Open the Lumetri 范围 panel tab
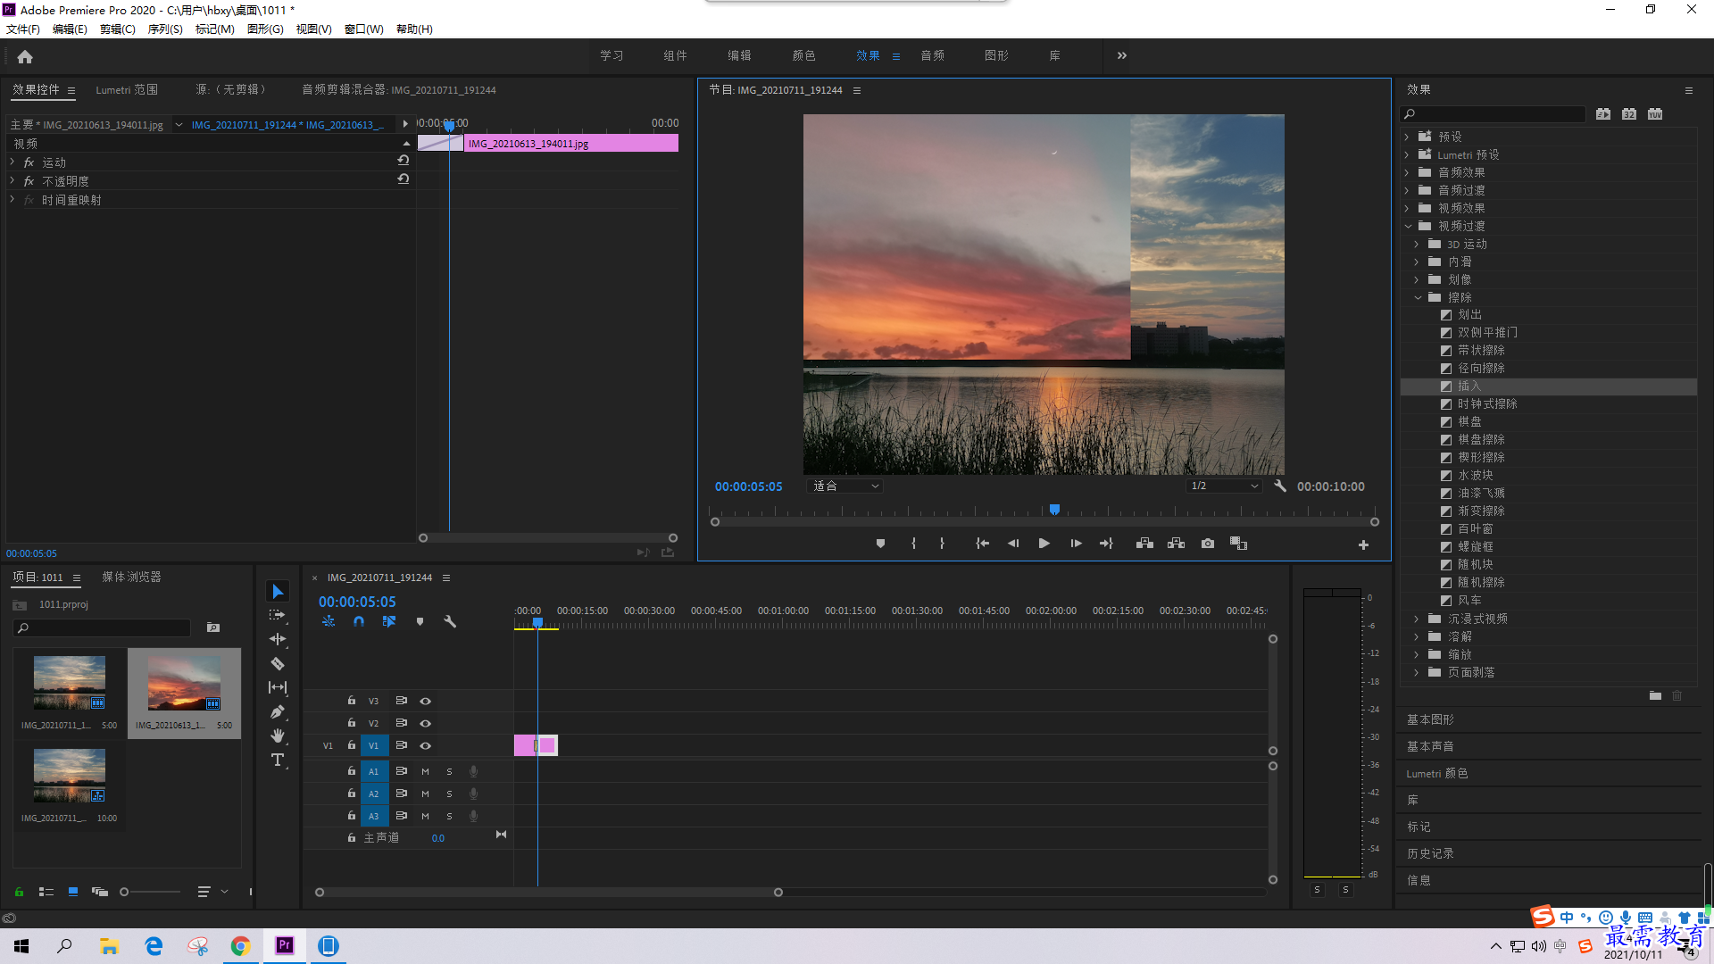Screen dimensions: 1714x964 pos(127,89)
